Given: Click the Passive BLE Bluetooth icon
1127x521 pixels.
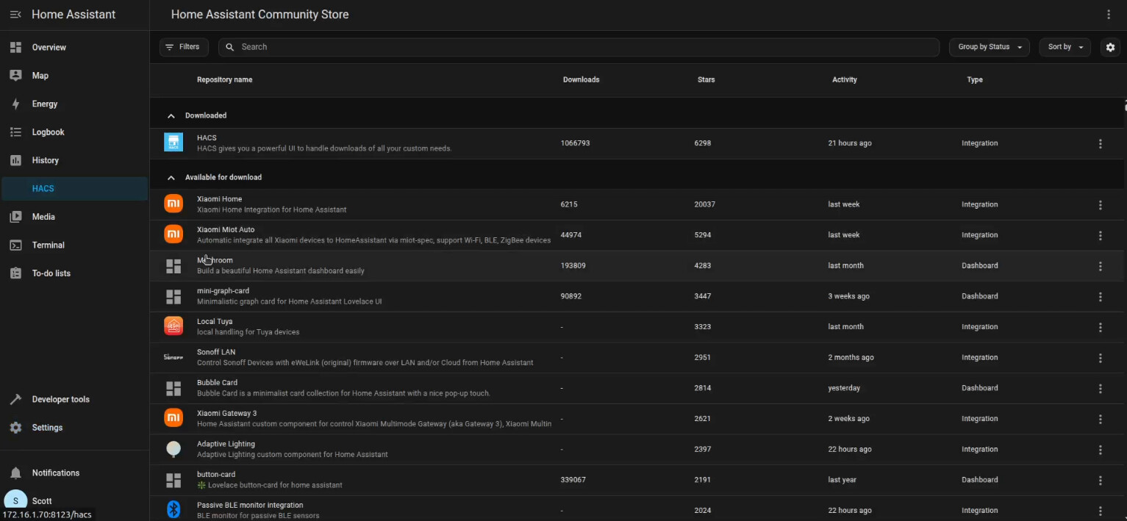Looking at the screenshot, I should (x=173, y=510).
